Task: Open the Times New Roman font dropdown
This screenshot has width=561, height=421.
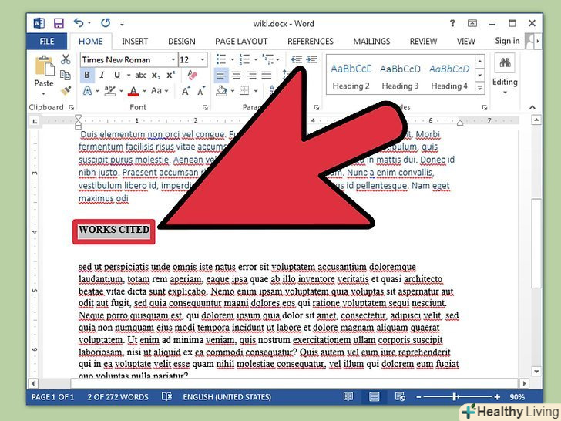Action: click(x=173, y=60)
